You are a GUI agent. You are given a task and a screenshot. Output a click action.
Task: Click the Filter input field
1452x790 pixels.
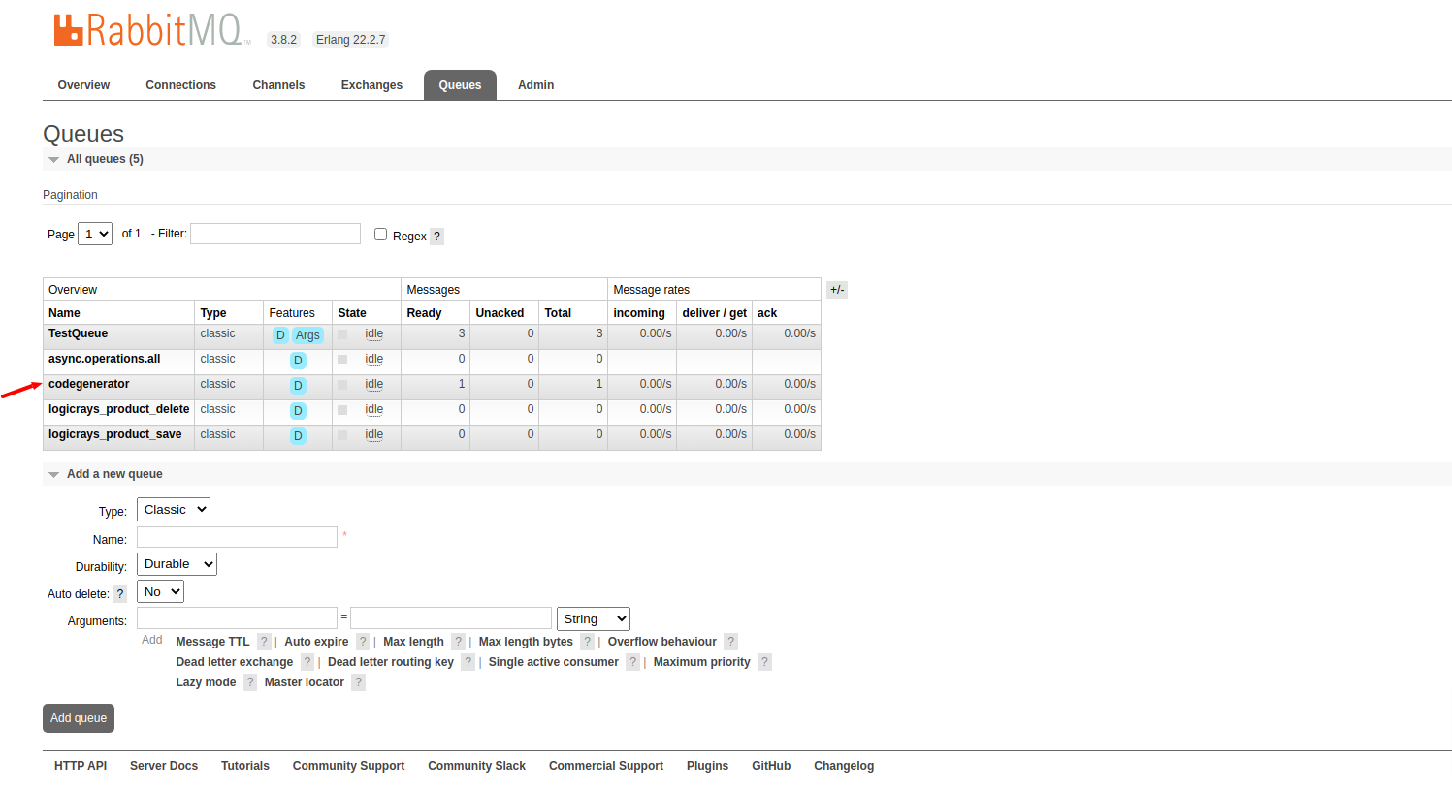[x=275, y=234]
